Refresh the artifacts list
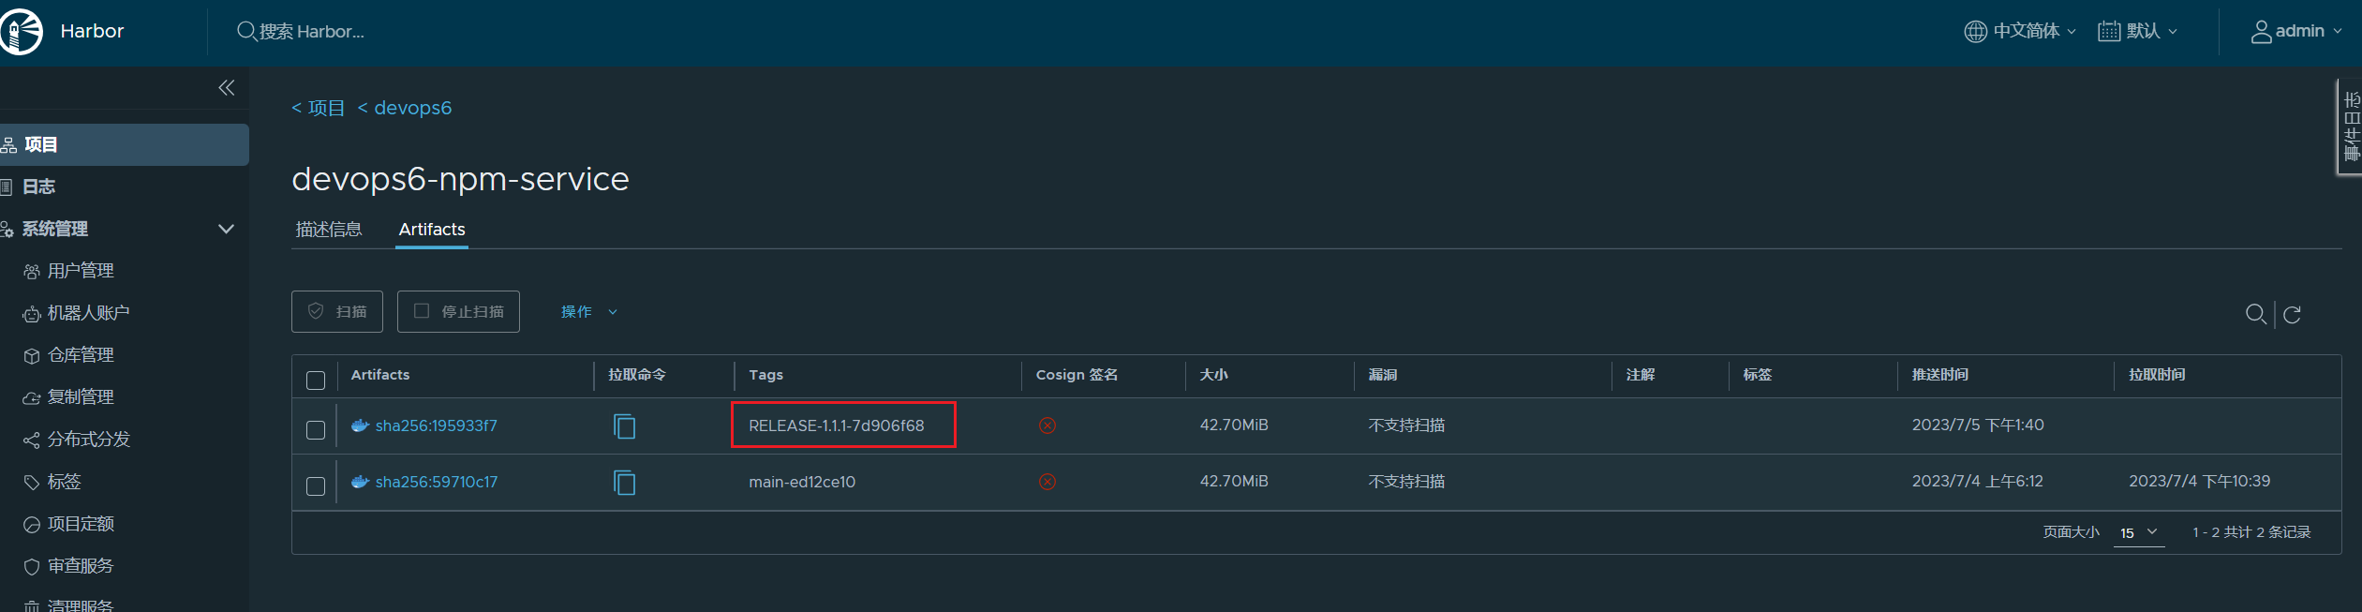Viewport: 2362px width, 612px height. 2292,314
